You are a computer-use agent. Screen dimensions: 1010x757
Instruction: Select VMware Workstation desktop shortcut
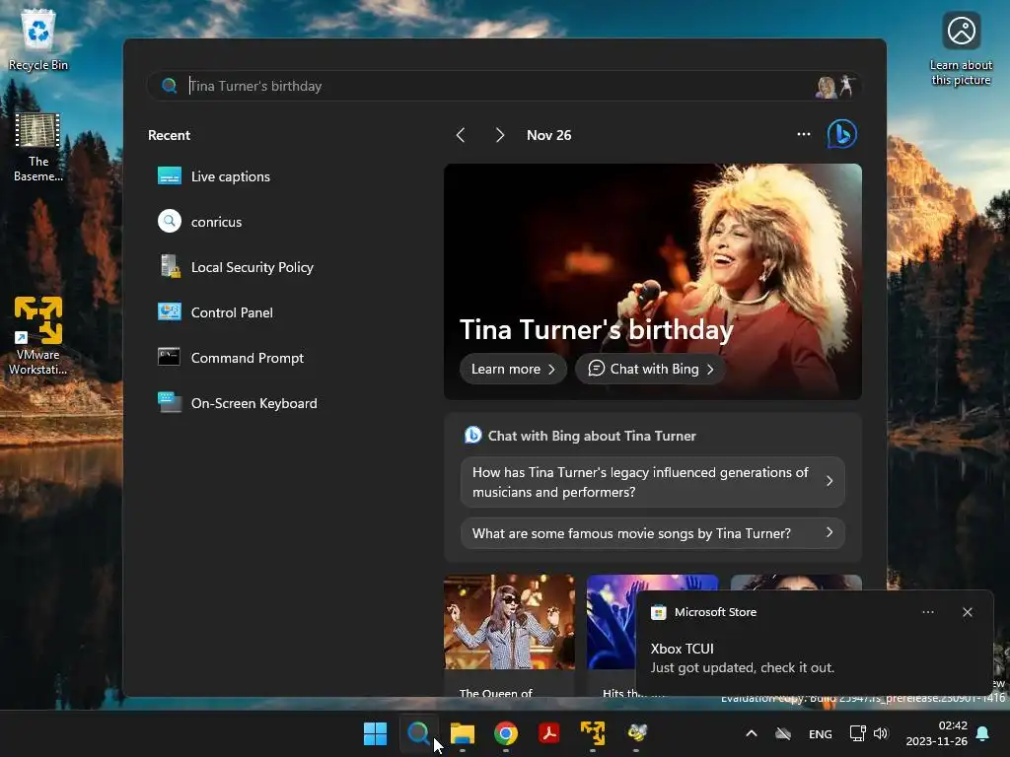click(x=38, y=335)
